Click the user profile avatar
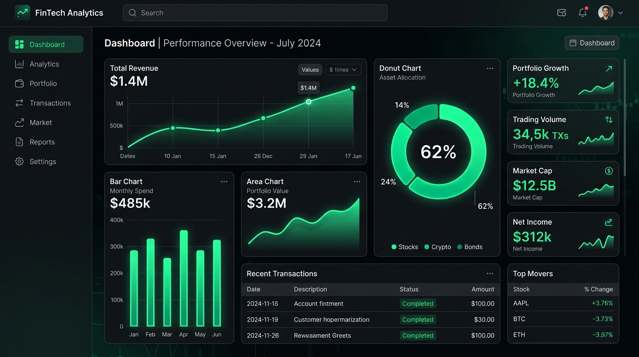Viewport: 639px width, 357px height. tap(606, 13)
